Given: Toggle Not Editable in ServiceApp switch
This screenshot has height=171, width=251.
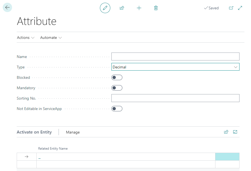Looking at the screenshot, I should pyautogui.click(x=117, y=109).
